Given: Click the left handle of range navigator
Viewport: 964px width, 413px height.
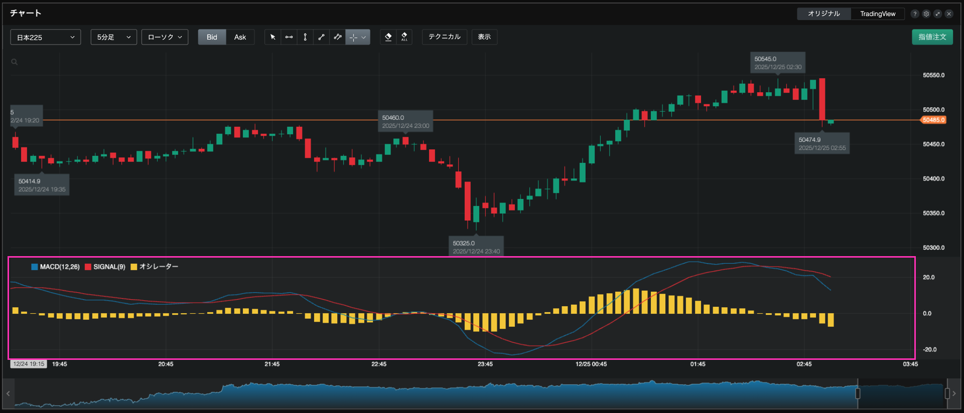Looking at the screenshot, I should point(858,393).
